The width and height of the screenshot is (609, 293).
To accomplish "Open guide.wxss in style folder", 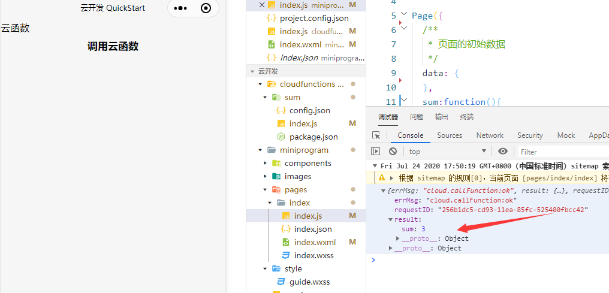I will tap(309, 282).
